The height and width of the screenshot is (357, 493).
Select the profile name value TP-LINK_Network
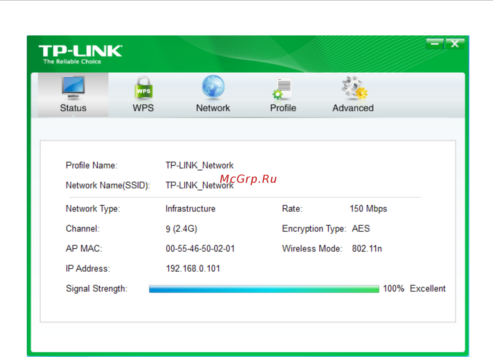pyautogui.click(x=200, y=166)
